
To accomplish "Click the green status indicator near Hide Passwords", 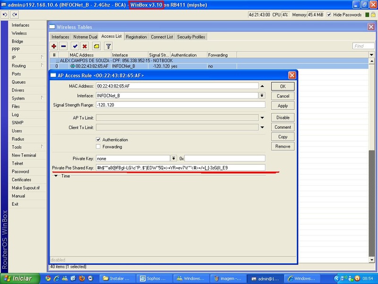I will (367, 15).
